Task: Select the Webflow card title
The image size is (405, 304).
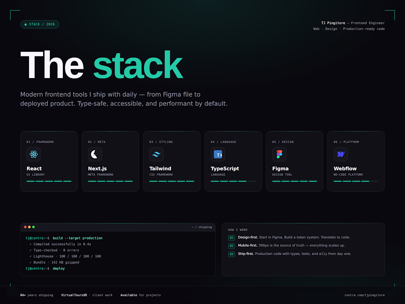Action: tap(345, 168)
